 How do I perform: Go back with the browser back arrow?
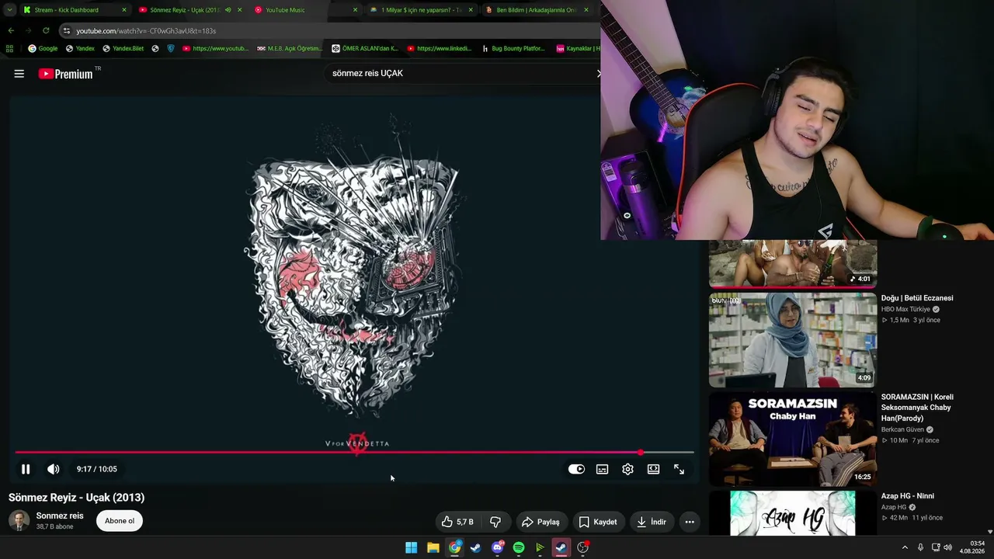11,30
